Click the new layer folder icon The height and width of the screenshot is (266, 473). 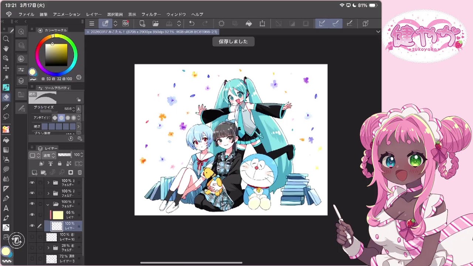click(x=43, y=173)
